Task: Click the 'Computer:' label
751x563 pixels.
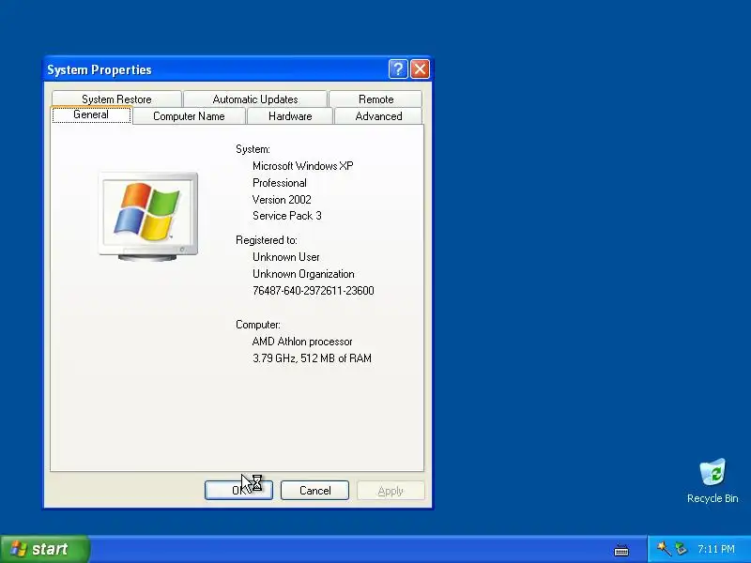Action: pyautogui.click(x=257, y=325)
